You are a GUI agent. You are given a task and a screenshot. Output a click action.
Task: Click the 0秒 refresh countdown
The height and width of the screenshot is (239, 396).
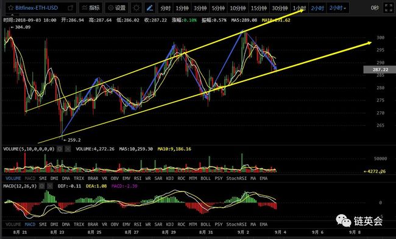[375, 8]
